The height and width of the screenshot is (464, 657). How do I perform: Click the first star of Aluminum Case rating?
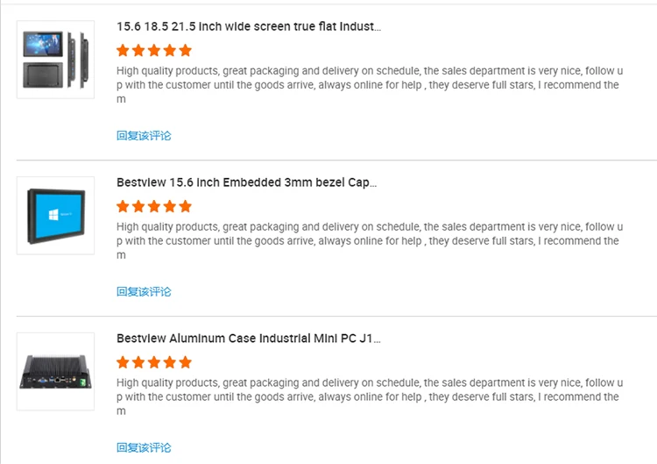pyautogui.click(x=124, y=362)
